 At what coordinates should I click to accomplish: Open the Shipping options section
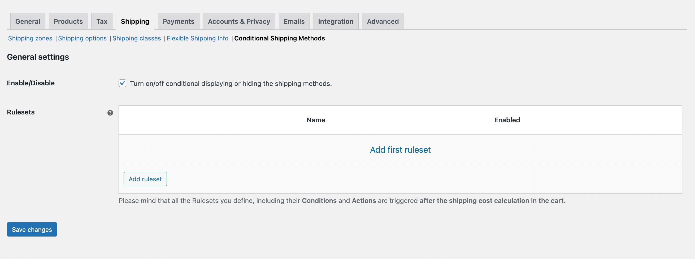82,38
